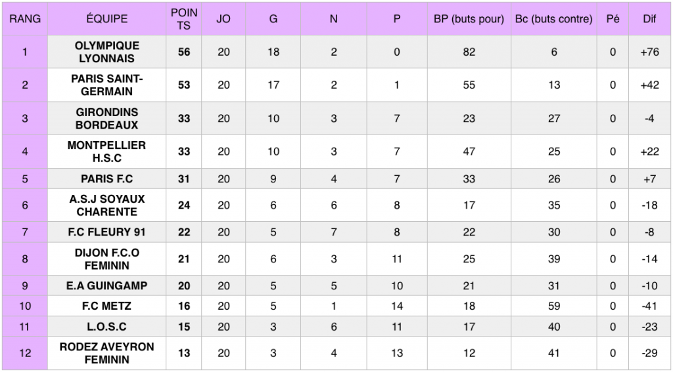Viewport: 673px width, 372px height.
Task: Select the BP (buts pour) header
Action: click(469, 19)
